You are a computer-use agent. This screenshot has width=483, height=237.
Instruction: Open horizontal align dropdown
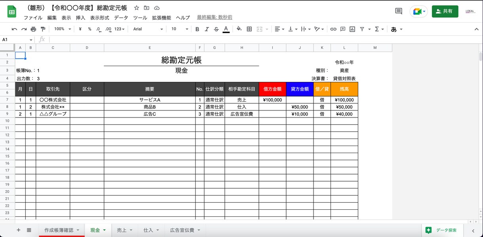click(280, 29)
